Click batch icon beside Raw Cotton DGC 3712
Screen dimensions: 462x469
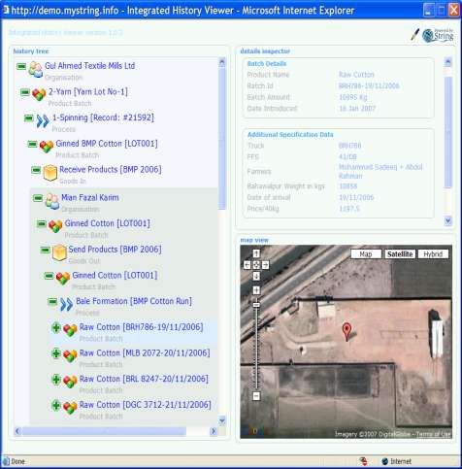tap(70, 408)
